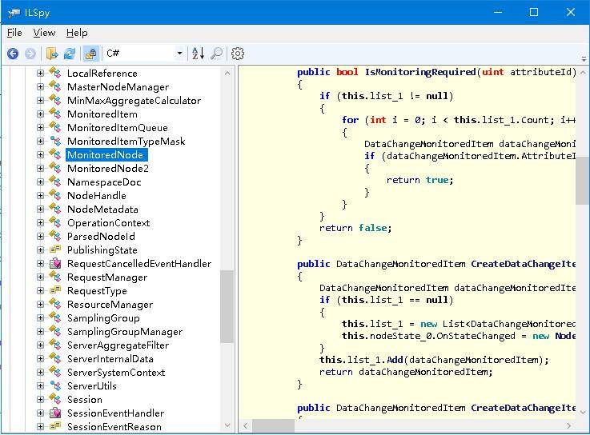This screenshot has height=435, width=590.
Task: Click the MonitoredItemTypeMask type icon
Action: tap(55, 141)
